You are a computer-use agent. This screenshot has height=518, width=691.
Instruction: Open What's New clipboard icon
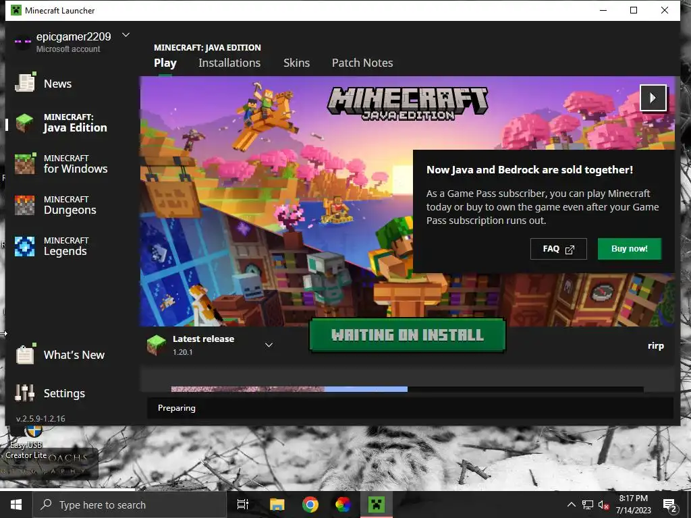[x=25, y=354]
